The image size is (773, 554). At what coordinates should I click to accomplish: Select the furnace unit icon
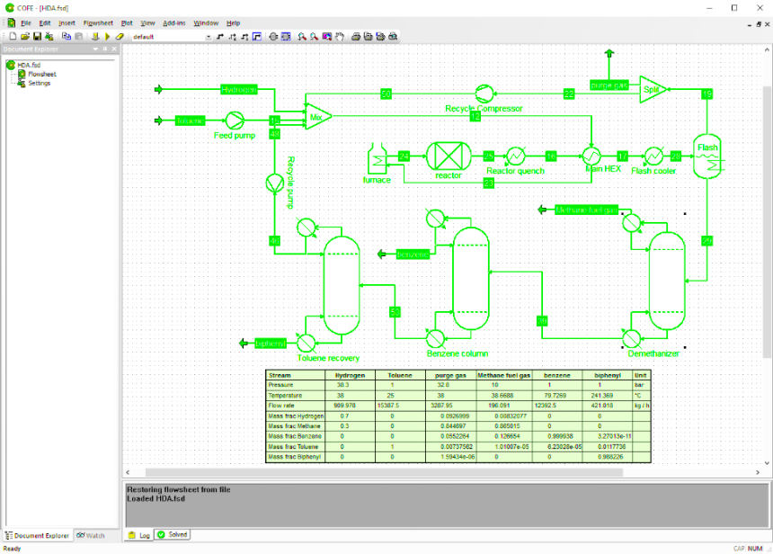(x=378, y=158)
